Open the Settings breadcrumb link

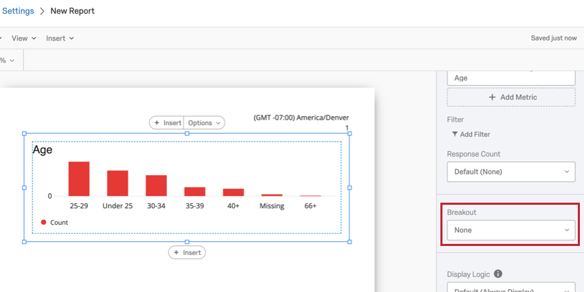[17, 11]
